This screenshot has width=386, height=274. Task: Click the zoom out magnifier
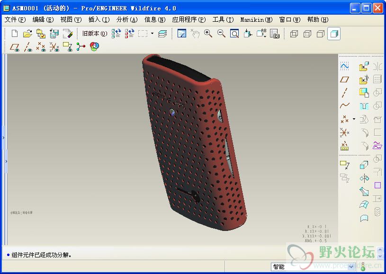click(221, 34)
